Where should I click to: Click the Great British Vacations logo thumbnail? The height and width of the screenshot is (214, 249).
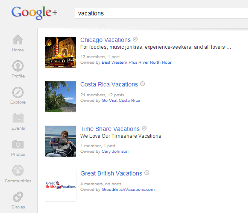point(61,186)
